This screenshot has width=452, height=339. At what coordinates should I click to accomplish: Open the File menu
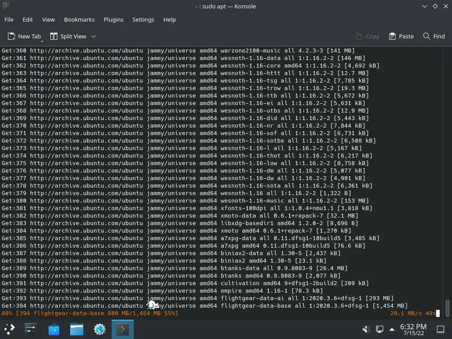point(9,19)
